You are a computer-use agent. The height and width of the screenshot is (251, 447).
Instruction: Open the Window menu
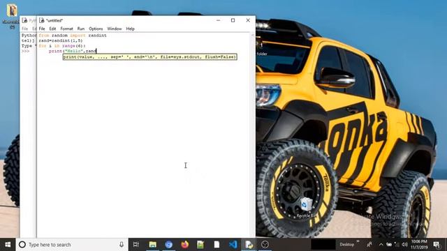click(115, 29)
